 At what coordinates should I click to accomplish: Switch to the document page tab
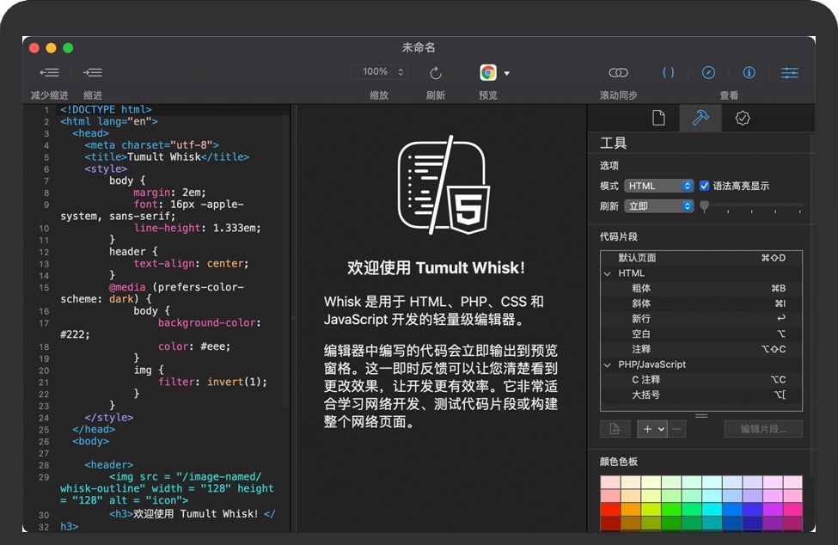coord(658,119)
